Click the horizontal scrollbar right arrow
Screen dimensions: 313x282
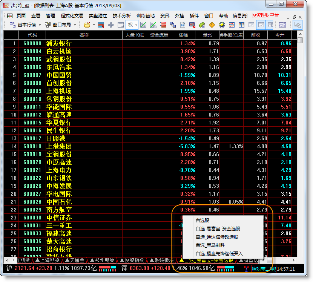[294, 260]
